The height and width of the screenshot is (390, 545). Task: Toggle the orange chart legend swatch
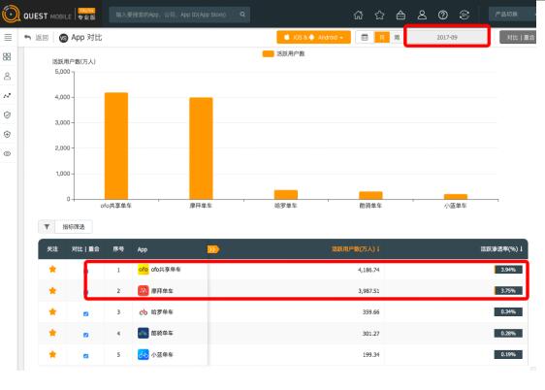[x=268, y=53]
